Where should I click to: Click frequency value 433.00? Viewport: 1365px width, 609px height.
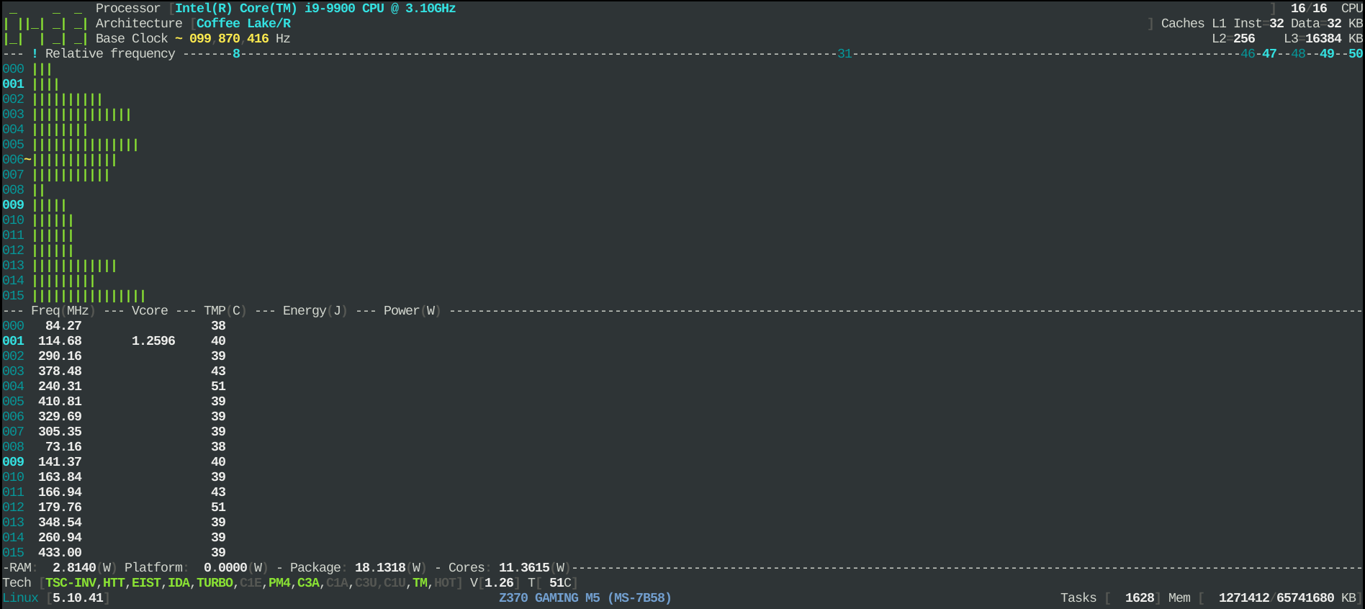[x=60, y=553]
